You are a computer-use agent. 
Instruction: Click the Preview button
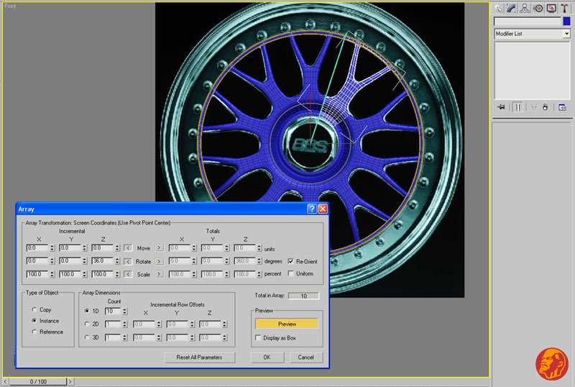[286, 324]
